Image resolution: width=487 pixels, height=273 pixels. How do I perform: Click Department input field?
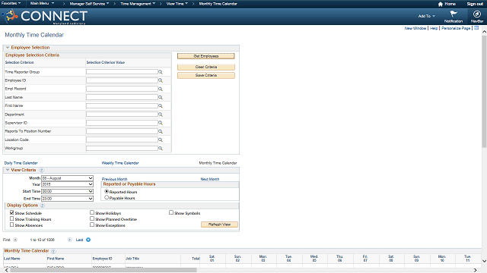point(122,115)
